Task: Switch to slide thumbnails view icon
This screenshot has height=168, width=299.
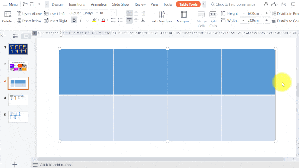Action: click(x=26, y=36)
